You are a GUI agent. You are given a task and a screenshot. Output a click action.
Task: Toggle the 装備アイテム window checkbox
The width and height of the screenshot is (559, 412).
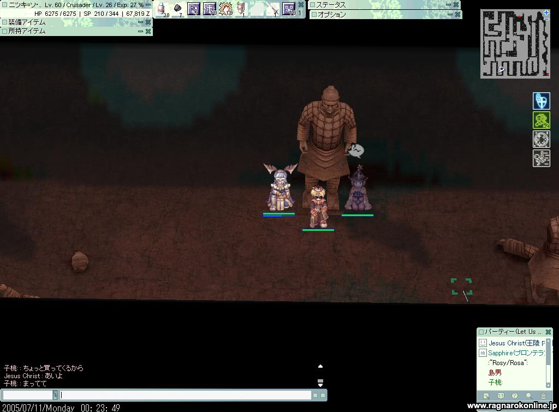click(x=4, y=22)
